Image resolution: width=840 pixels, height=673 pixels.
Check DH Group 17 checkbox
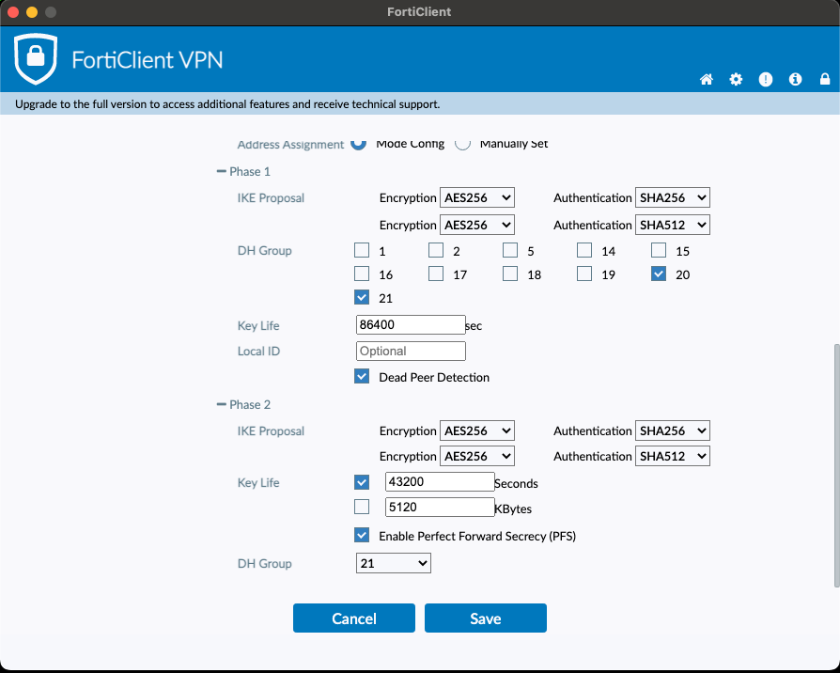tap(436, 274)
